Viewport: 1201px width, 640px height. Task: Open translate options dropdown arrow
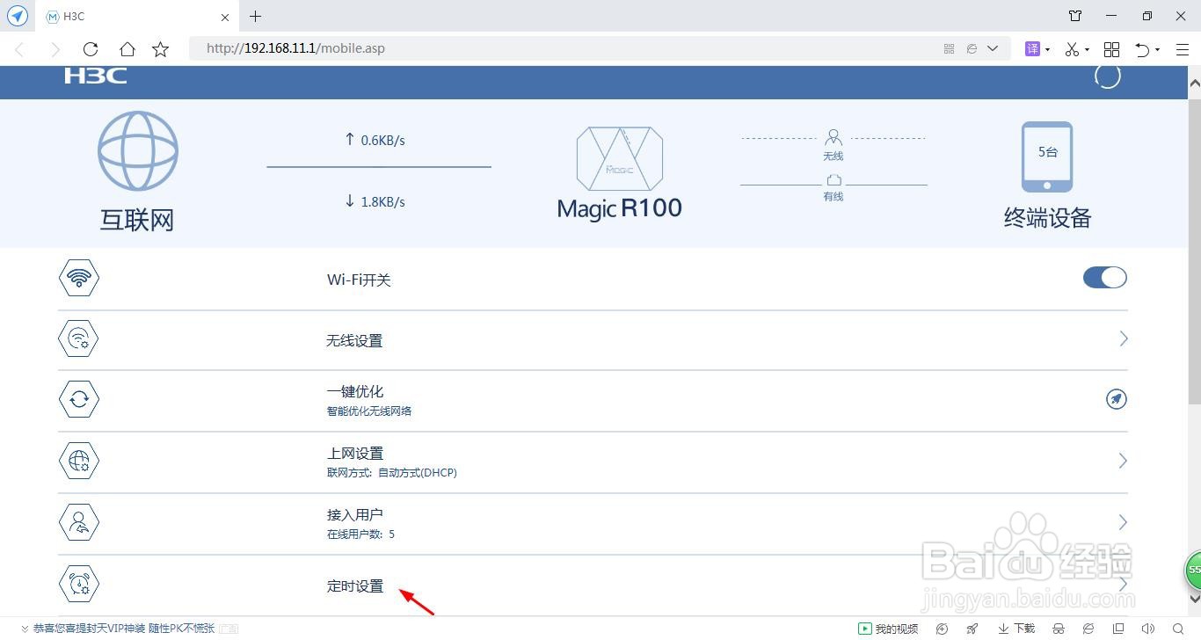(x=1047, y=50)
